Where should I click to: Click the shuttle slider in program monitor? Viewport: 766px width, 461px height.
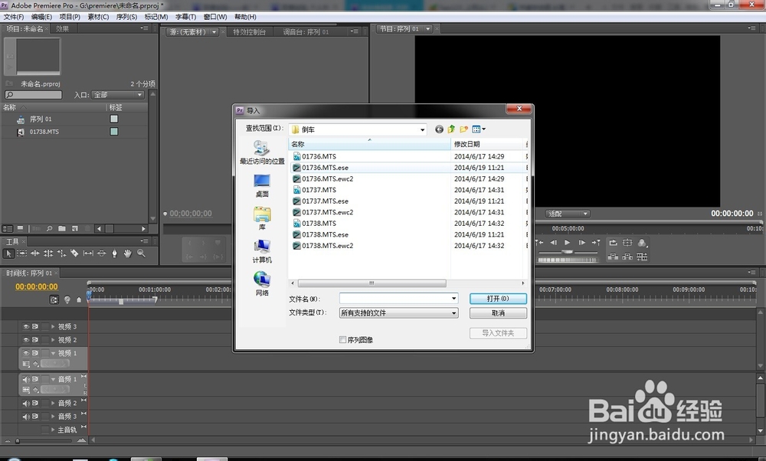(567, 251)
